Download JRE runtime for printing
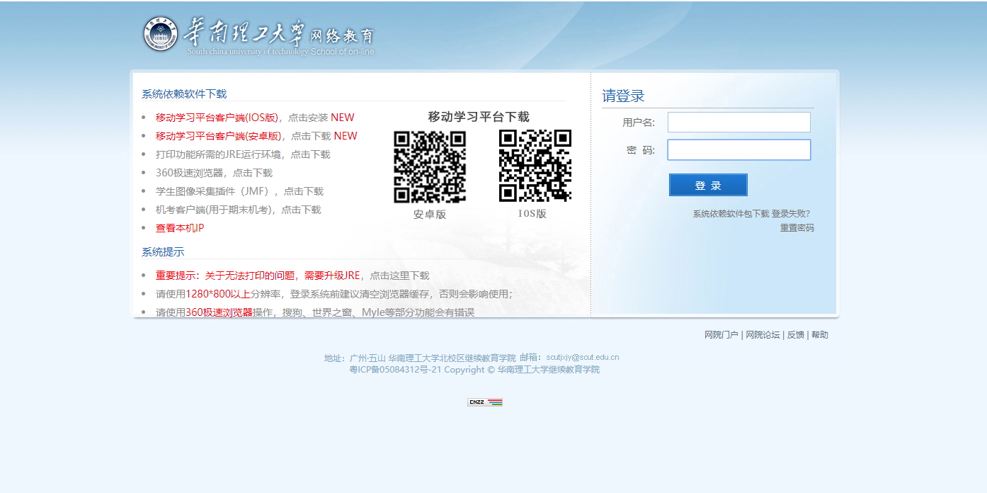987x493 pixels. pos(243,154)
